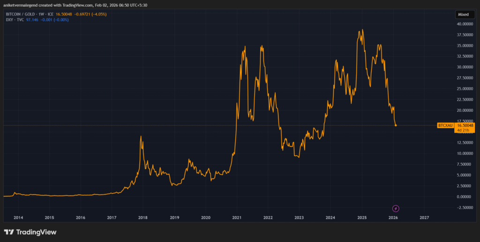Click the -0.69721 (-4.05%) change value
480x242 pixels.
tap(90, 14)
